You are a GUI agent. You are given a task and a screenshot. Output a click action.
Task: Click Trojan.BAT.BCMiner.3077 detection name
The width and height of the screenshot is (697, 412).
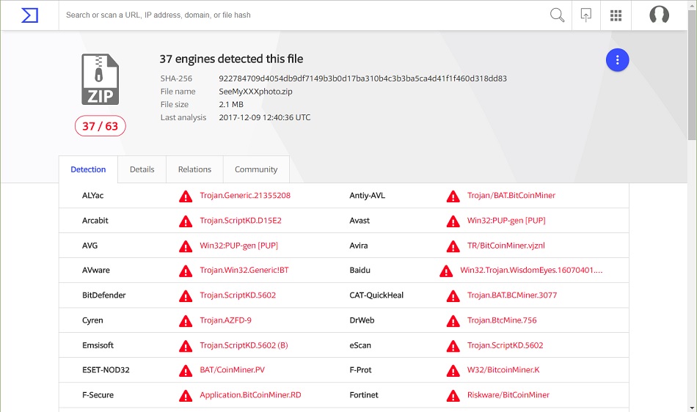point(512,295)
